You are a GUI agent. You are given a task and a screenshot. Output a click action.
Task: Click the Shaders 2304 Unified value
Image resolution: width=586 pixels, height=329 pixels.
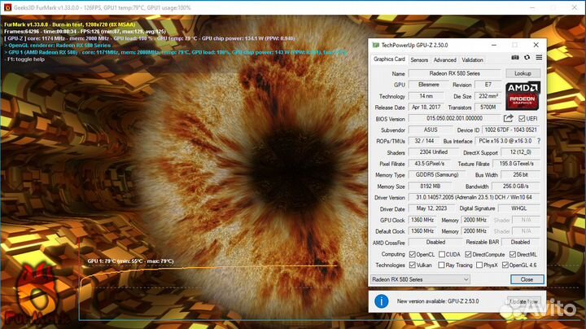coord(434,152)
